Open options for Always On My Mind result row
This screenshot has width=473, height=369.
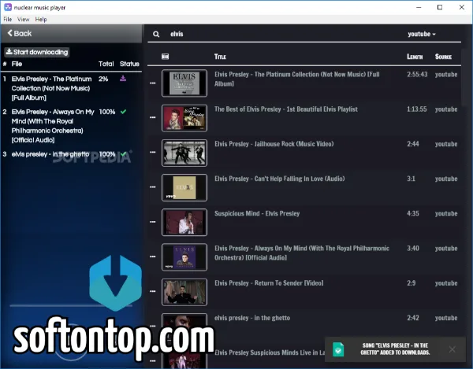[153, 256]
